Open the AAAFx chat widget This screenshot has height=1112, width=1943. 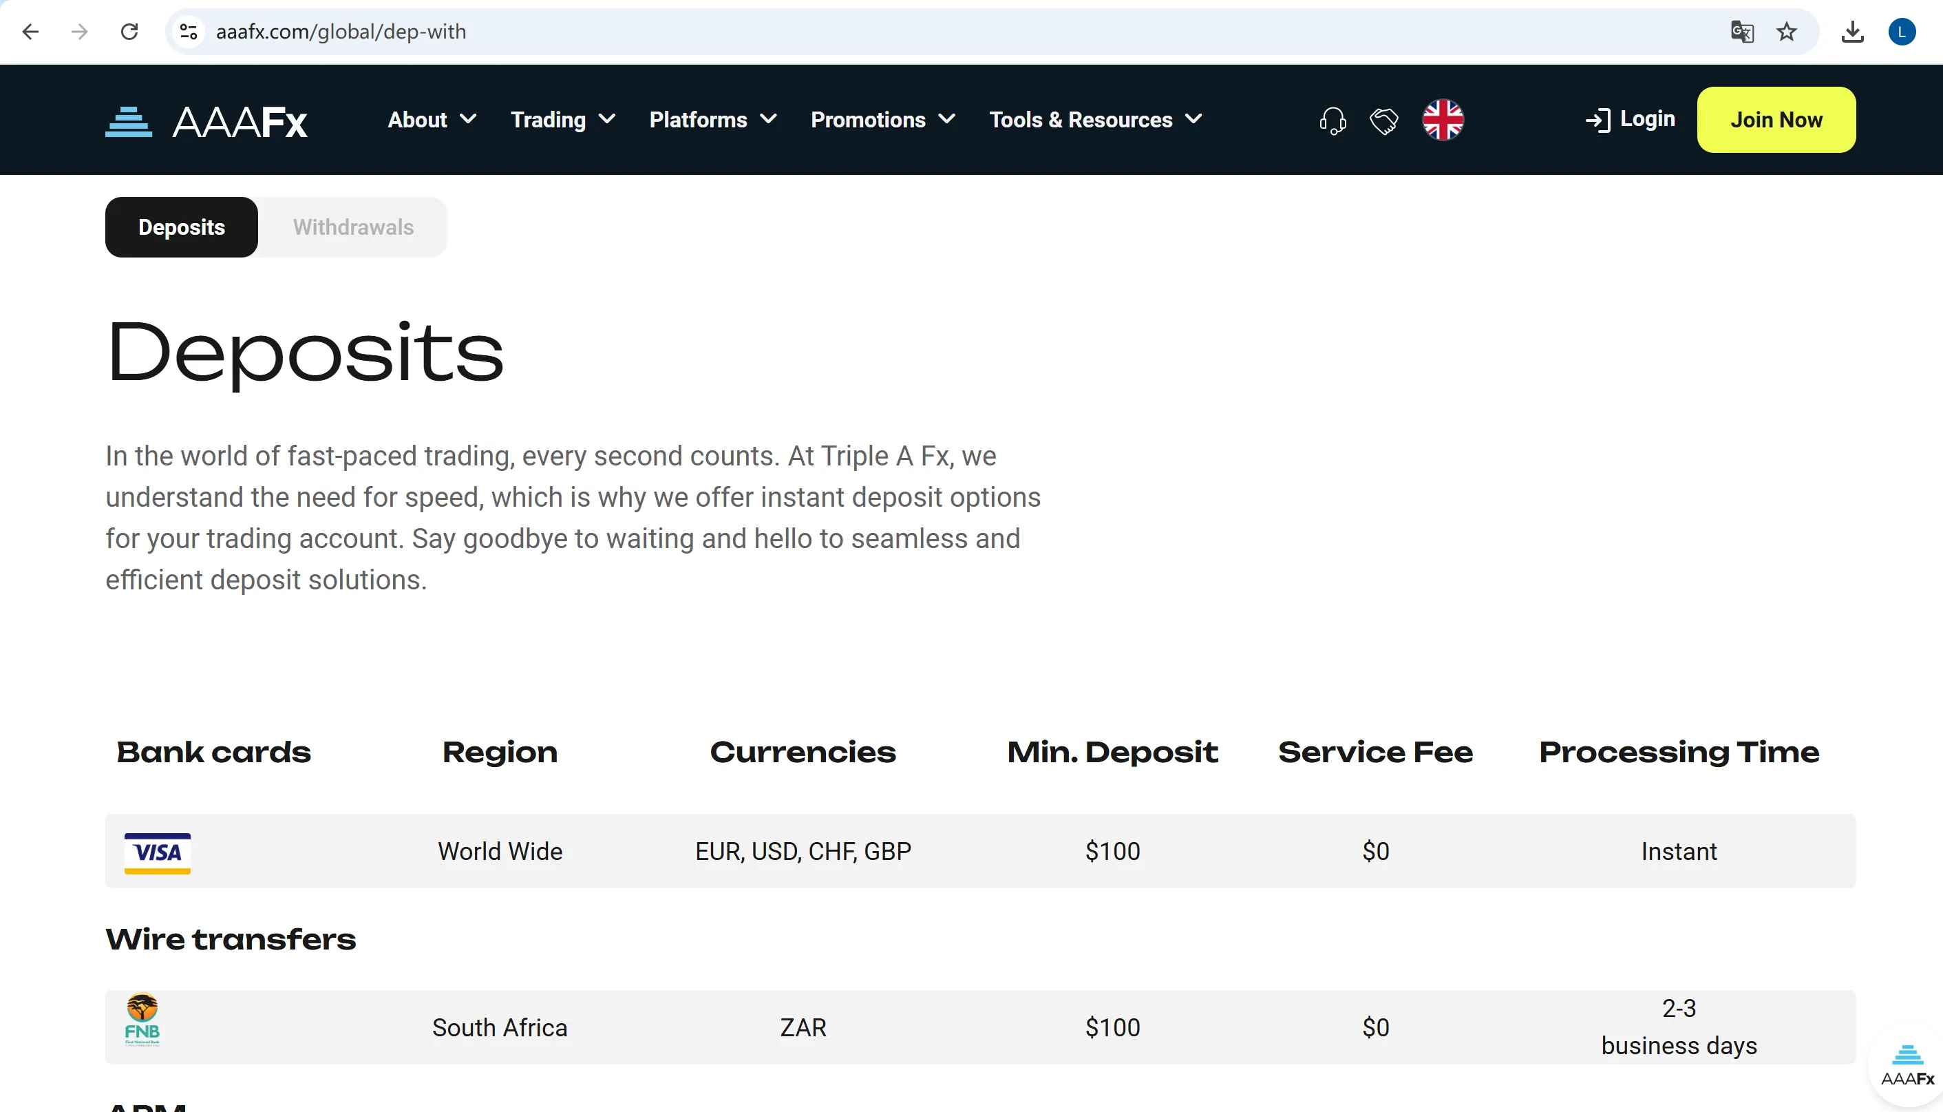pos(1907,1064)
